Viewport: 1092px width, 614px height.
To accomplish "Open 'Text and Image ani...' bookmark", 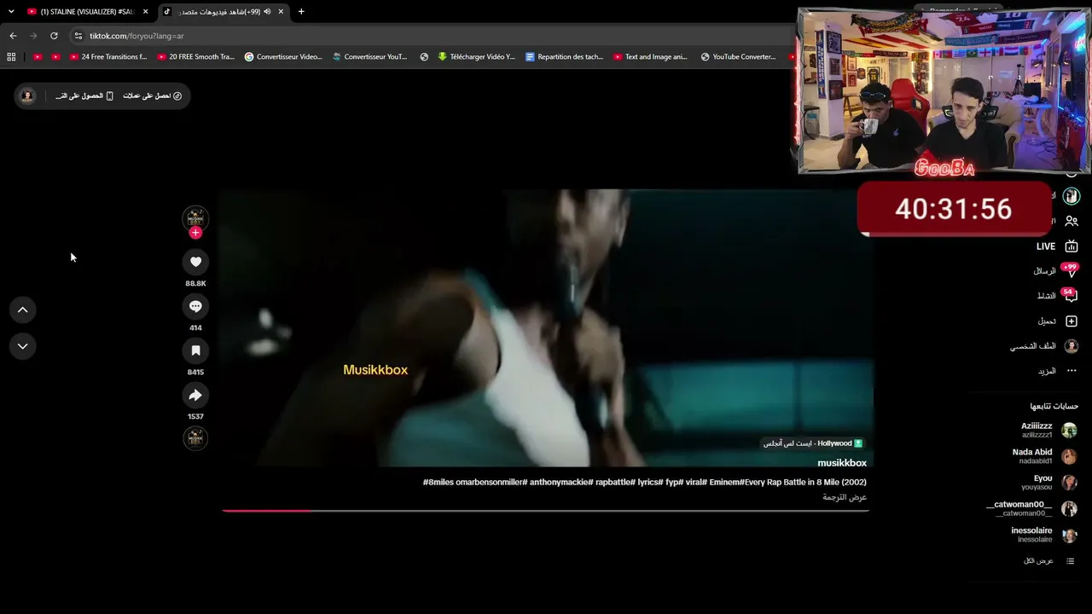I will click(649, 57).
